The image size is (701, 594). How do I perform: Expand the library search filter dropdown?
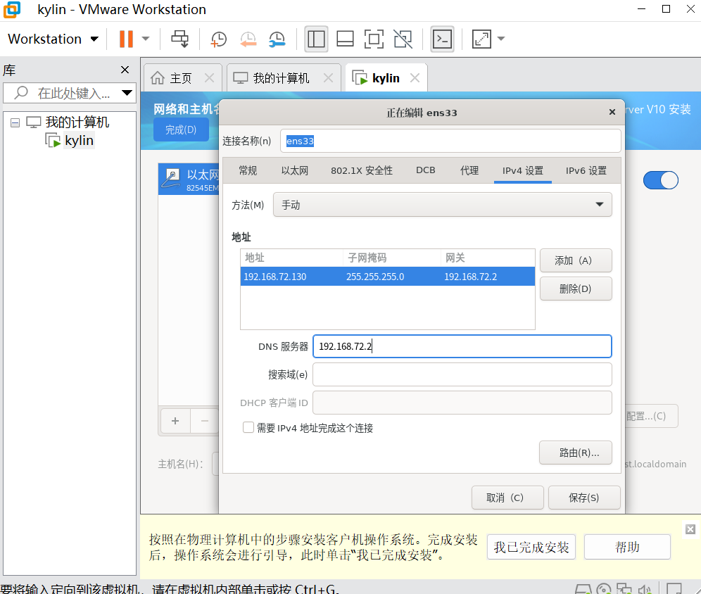coord(127,93)
